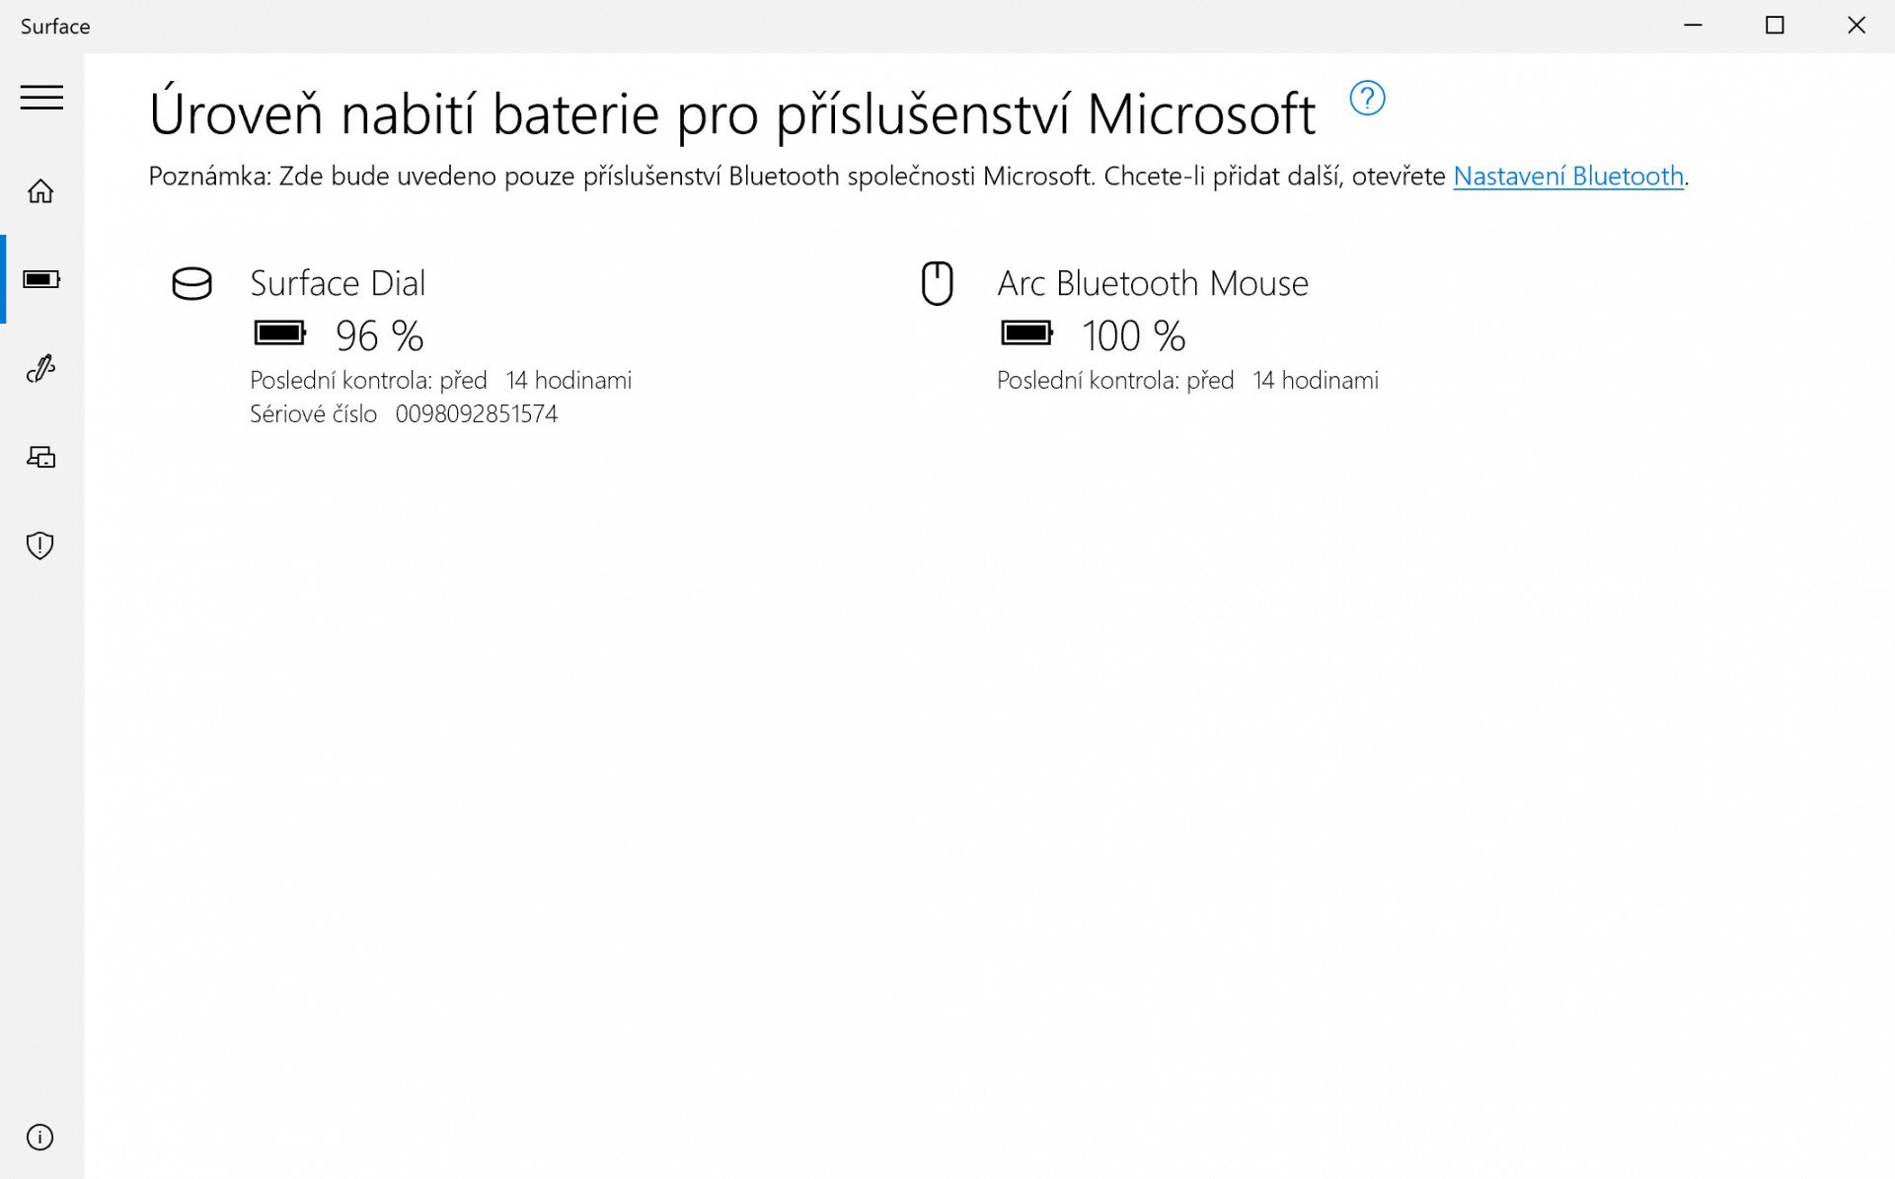Image resolution: width=1895 pixels, height=1179 pixels.
Task: Open the Surface Pen settings icon
Action: (x=40, y=368)
